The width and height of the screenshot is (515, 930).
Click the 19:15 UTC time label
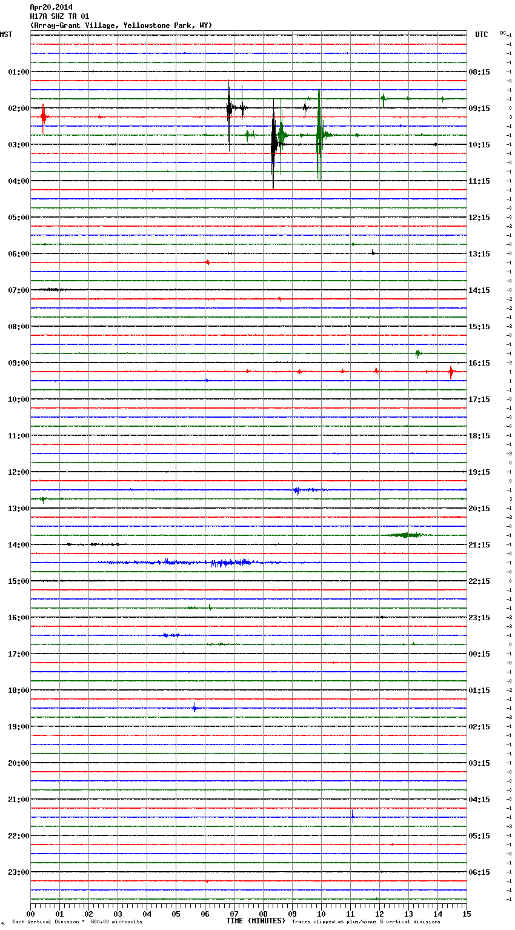479,472
